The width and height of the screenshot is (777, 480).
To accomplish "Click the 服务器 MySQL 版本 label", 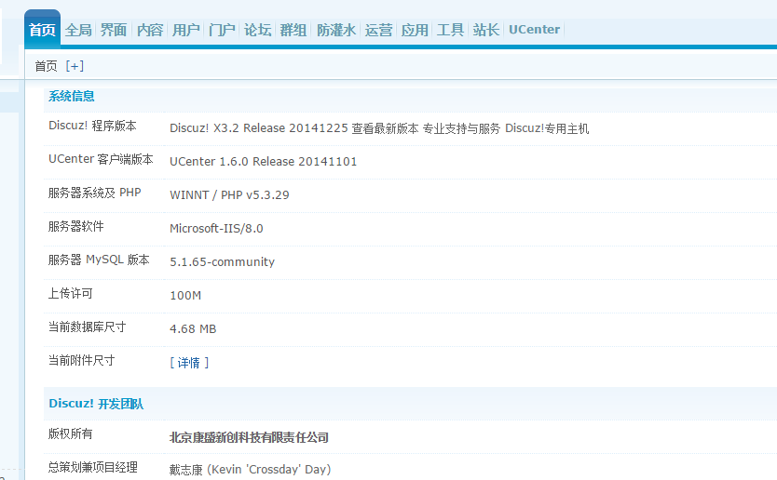I will (x=99, y=260).
